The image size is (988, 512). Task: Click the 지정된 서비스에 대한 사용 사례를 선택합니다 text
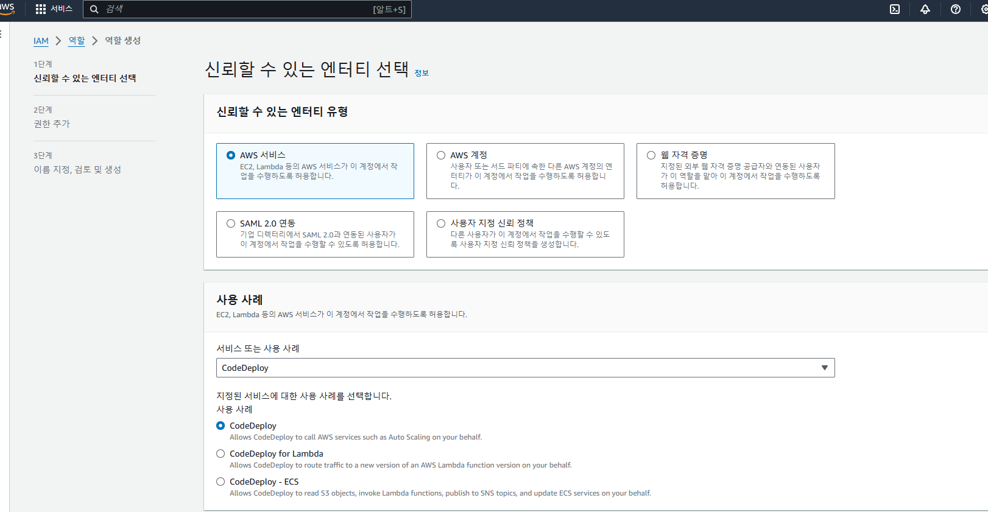pos(304,396)
